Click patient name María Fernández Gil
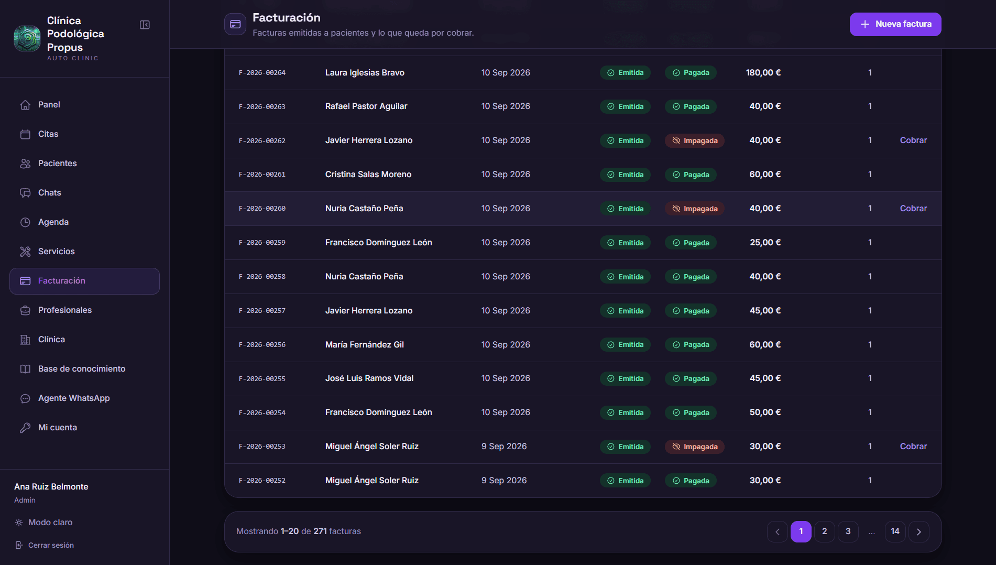This screenshot has width=996, height=565. click(x=365, y=345)
